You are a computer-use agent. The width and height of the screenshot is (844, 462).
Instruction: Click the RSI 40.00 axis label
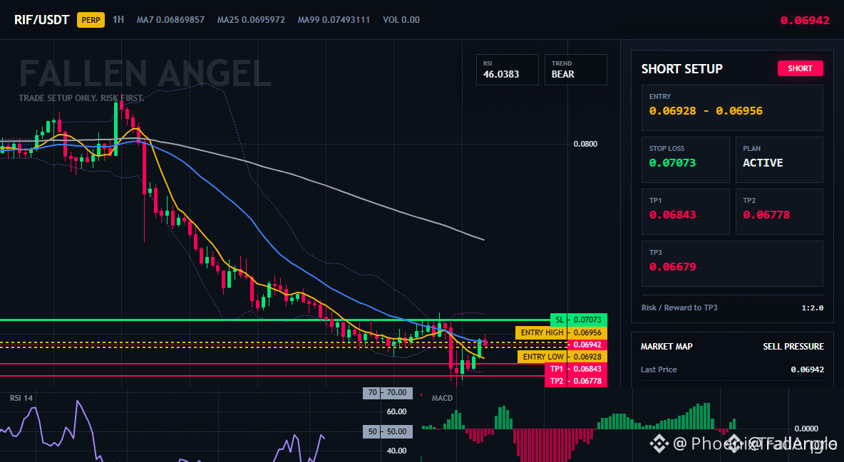pos(397,451)
